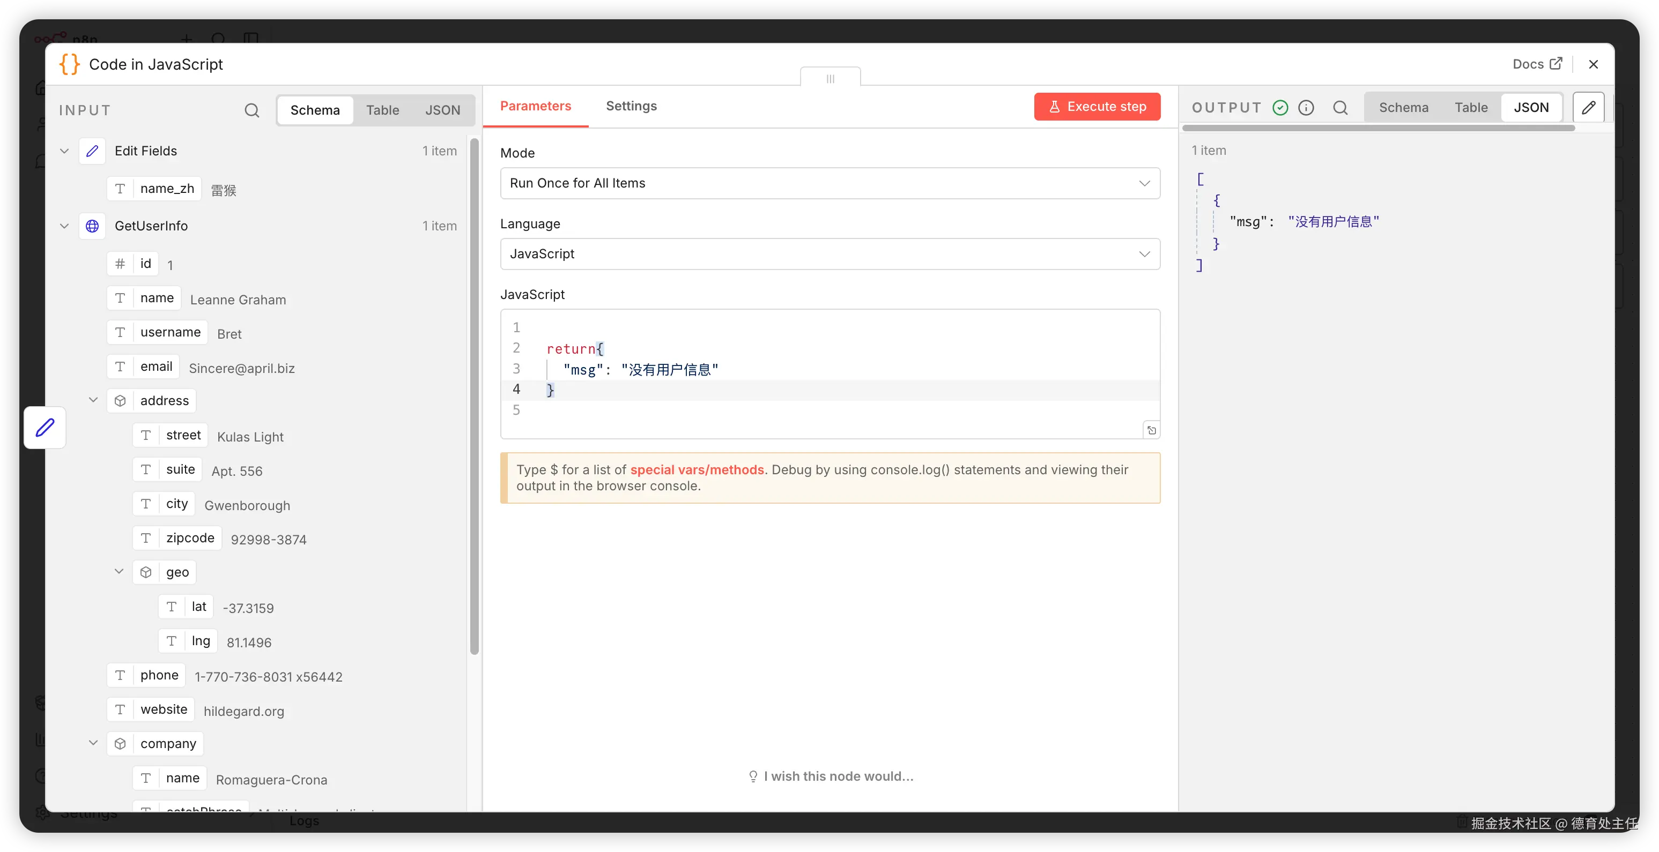Open the Language dropdown
Viewport: 1659px width, 852px height.
[x=829, y=254]
